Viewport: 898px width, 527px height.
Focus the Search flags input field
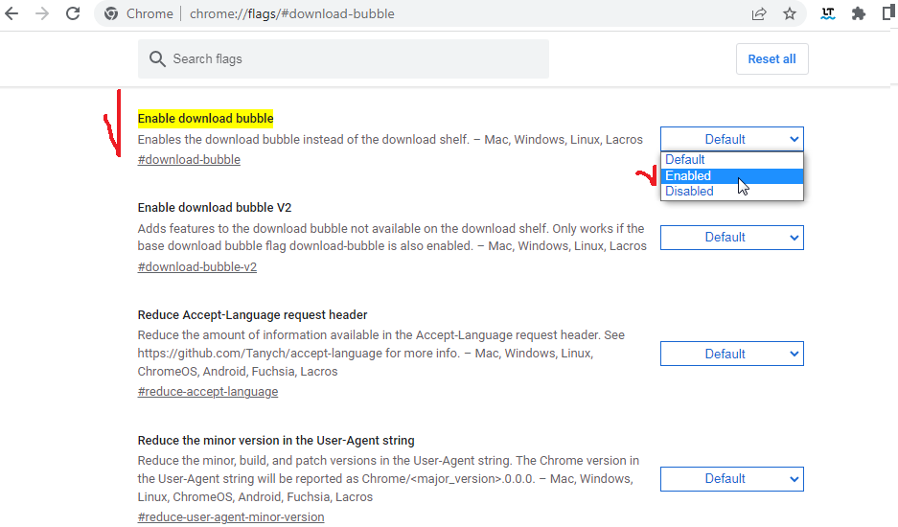(355, 59)
